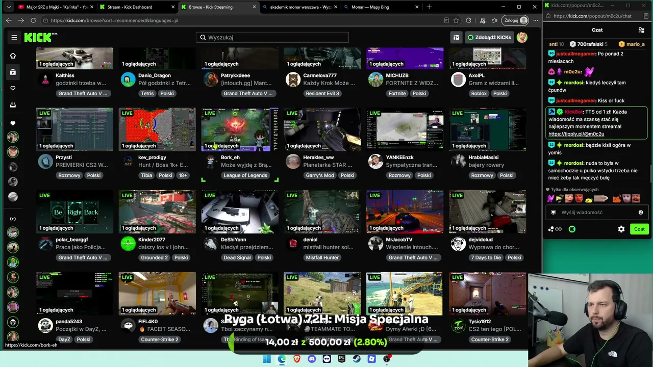Click the 7 Days to Die category tag
The image size is (653, 367).
[486, 257]
